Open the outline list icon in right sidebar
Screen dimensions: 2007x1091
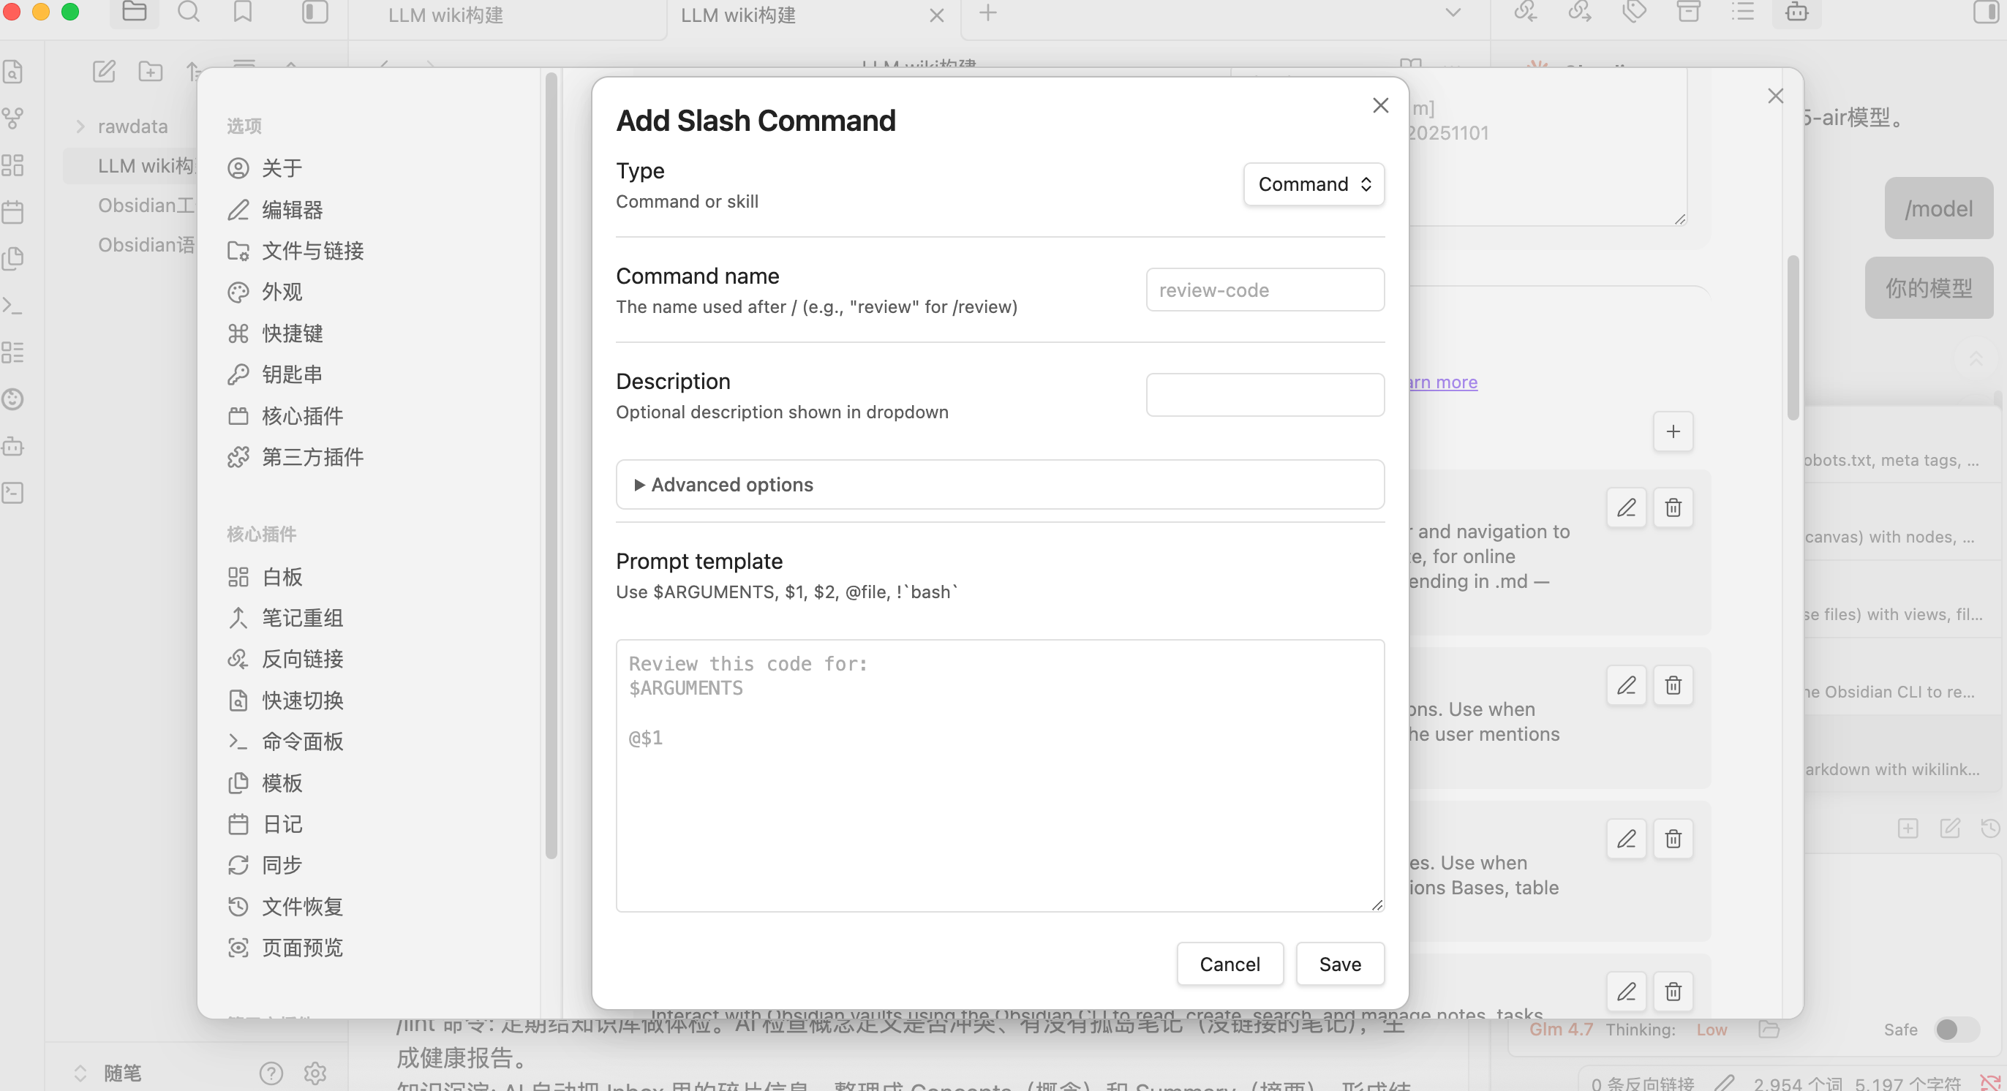click(1743, 12)
